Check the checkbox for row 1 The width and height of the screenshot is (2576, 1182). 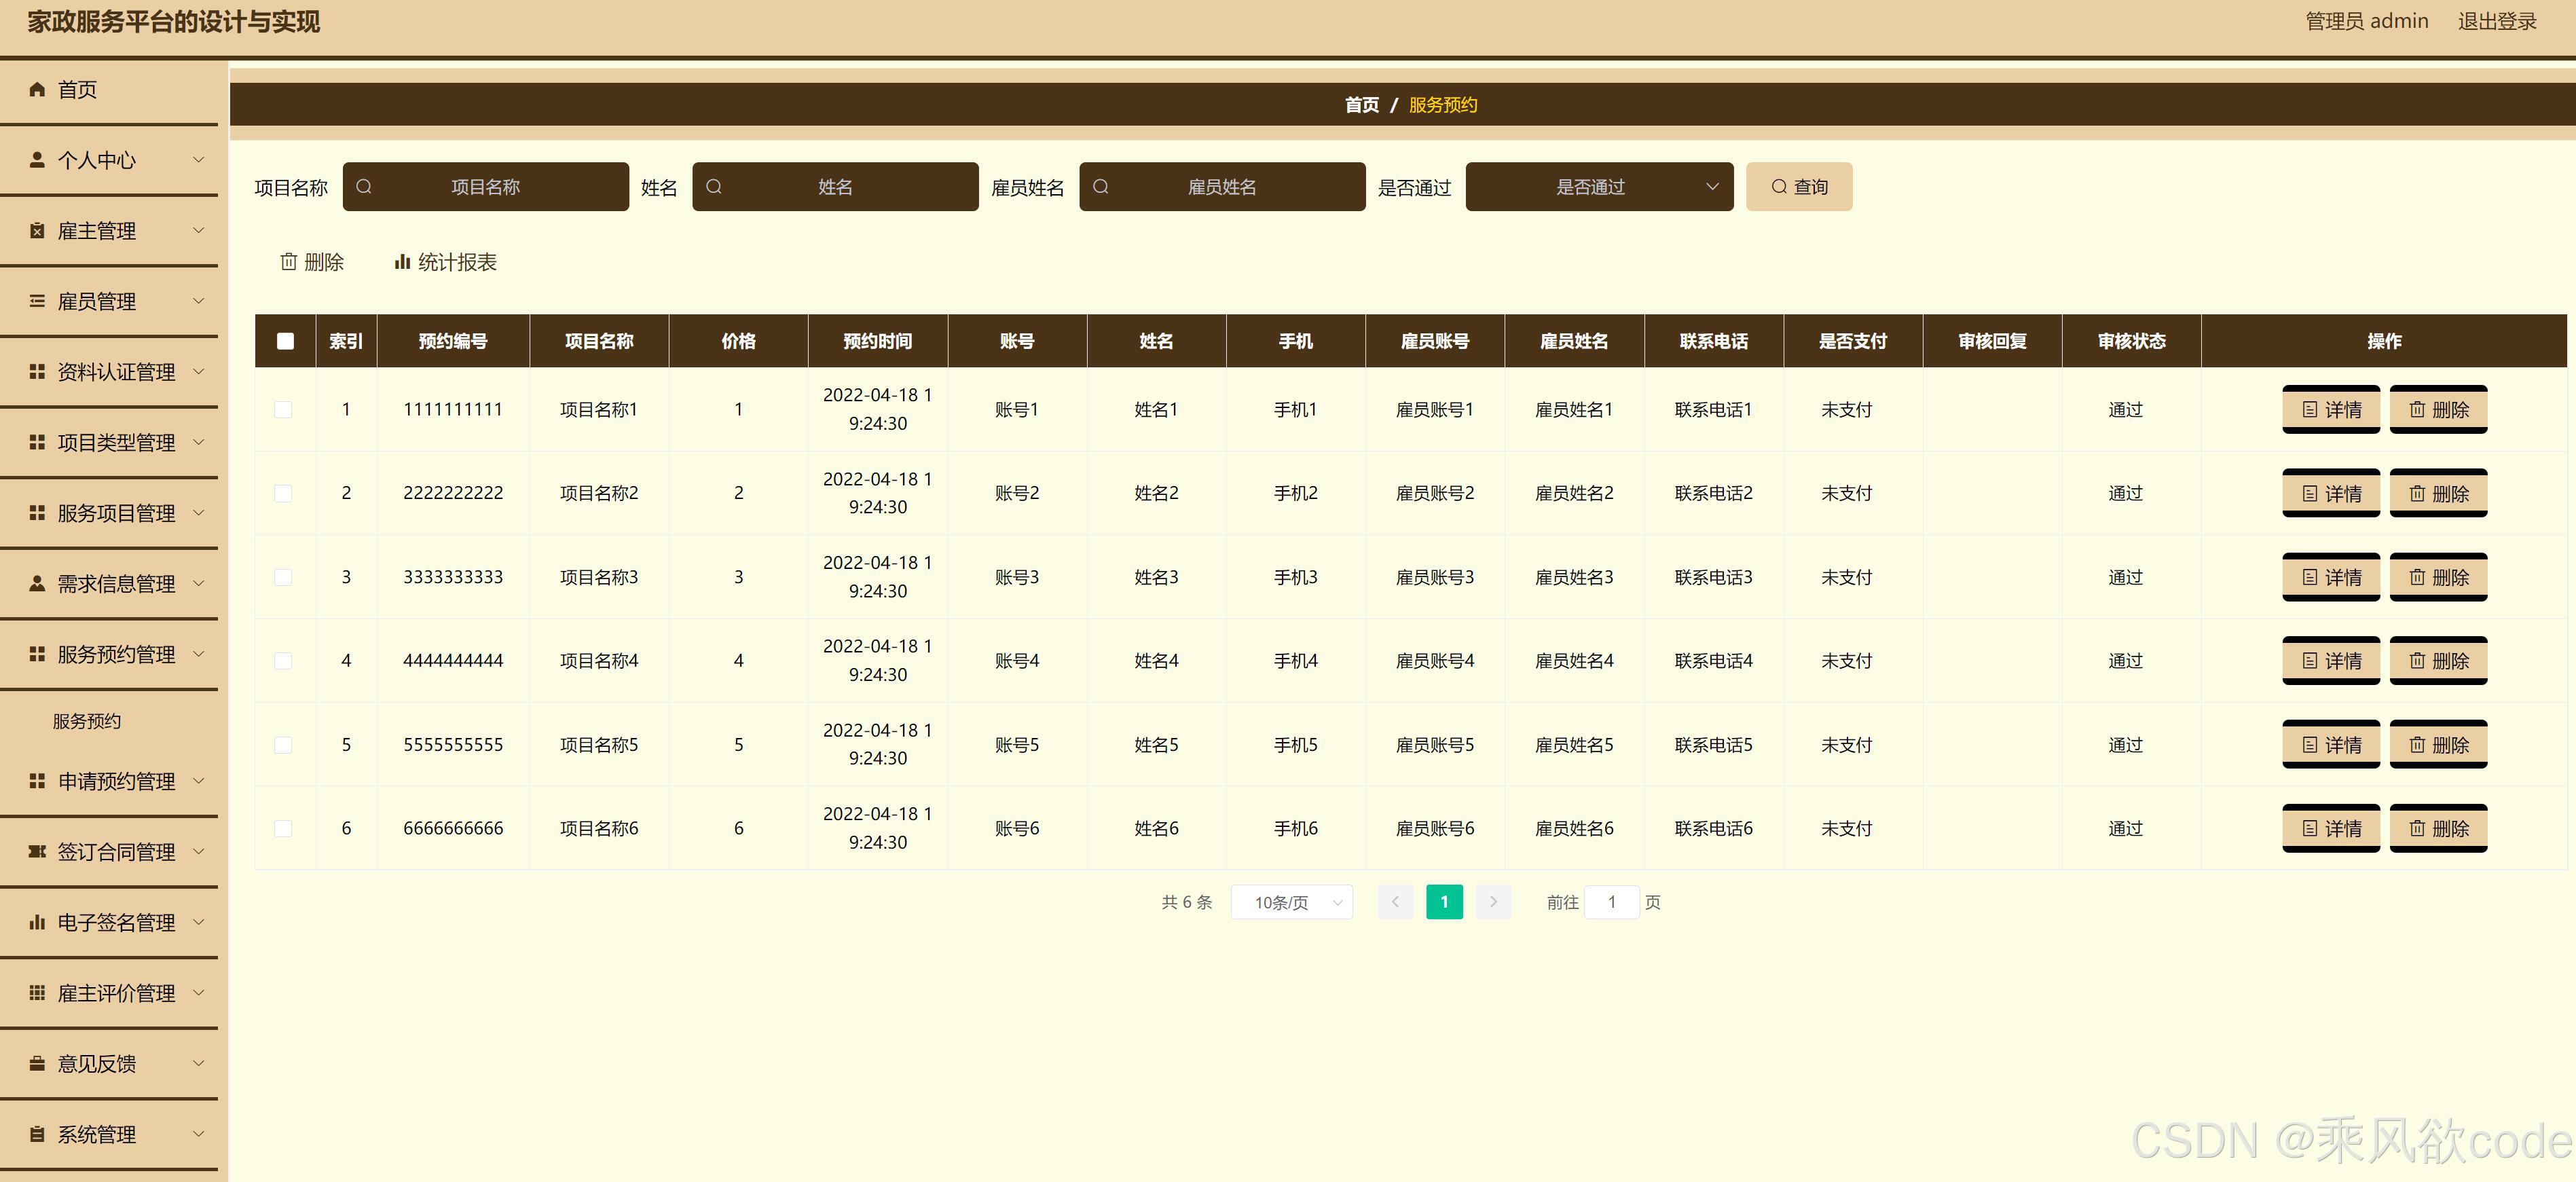tap(284, 410)
